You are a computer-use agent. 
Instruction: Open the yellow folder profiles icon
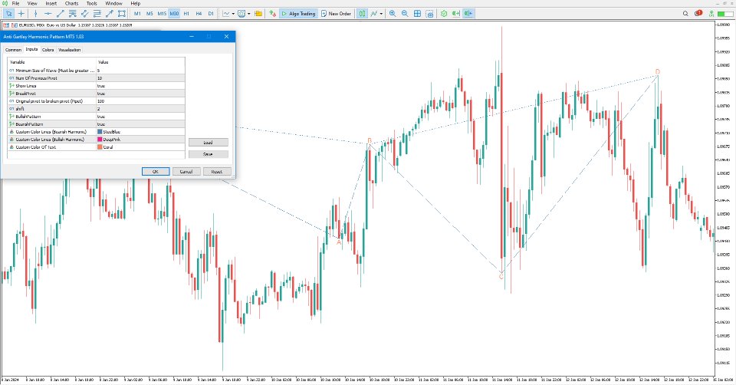[x=258, y=14]
